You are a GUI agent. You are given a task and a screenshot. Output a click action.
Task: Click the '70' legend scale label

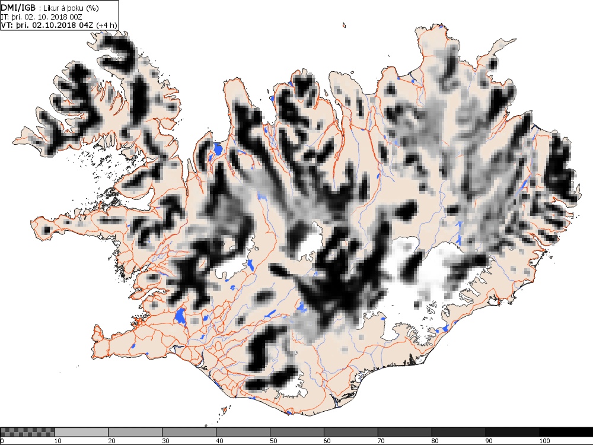tap(381, 441)
